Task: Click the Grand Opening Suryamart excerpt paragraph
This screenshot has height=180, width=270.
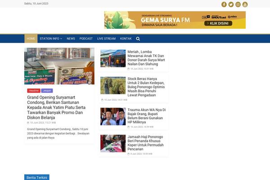Action: 58,133
